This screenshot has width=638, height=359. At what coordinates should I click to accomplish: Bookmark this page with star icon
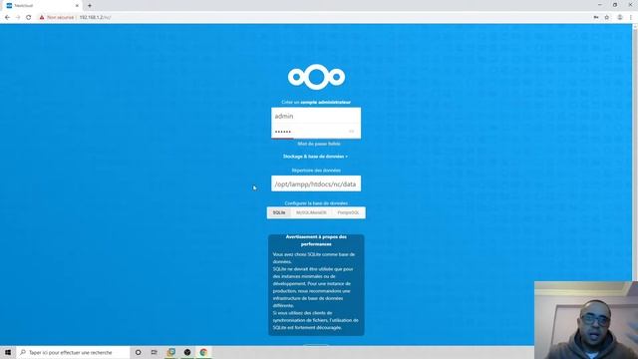(x=607, y=18)
